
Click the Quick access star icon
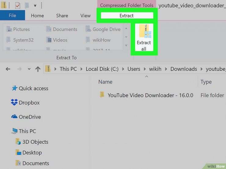[x=15, y=88]
